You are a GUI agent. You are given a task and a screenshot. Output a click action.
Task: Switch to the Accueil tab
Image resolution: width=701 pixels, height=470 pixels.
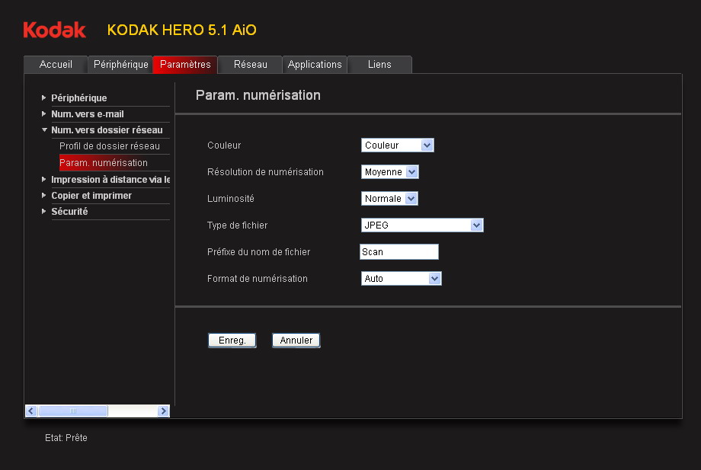[x=56, y=65]
